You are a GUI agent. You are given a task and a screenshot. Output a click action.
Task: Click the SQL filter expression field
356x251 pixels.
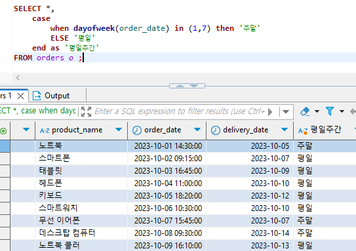pyautogui.click(x=180, y=111)
